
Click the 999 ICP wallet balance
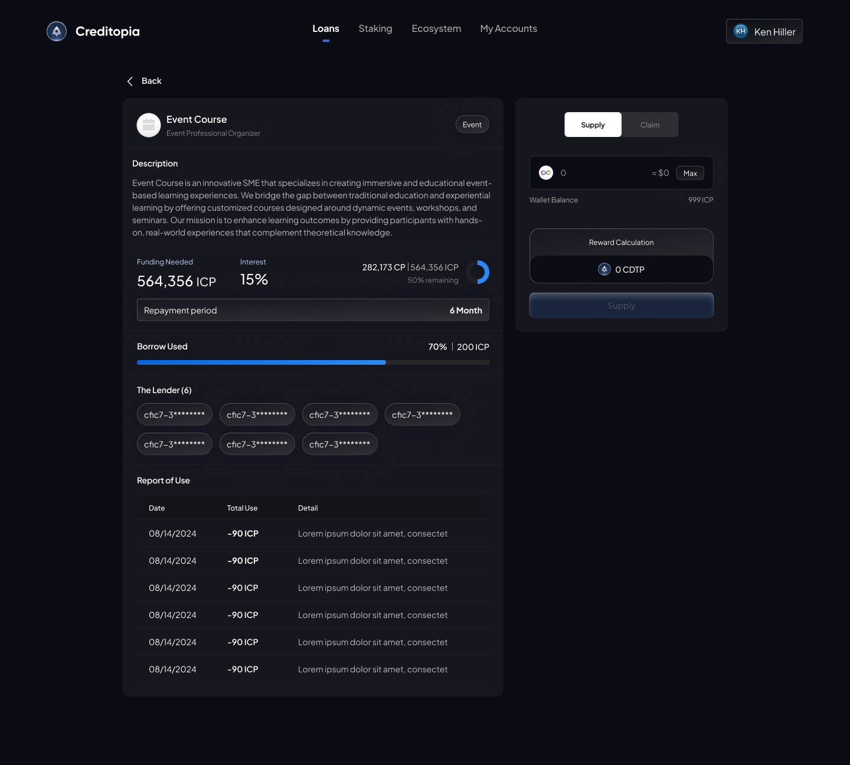pos(701,200)
